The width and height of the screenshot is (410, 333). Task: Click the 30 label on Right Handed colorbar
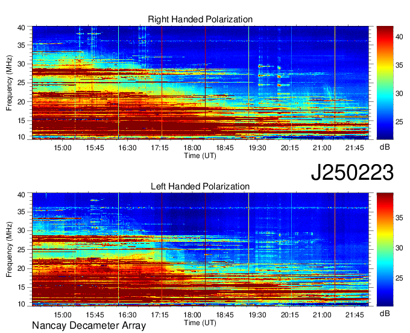coord(399,94)
